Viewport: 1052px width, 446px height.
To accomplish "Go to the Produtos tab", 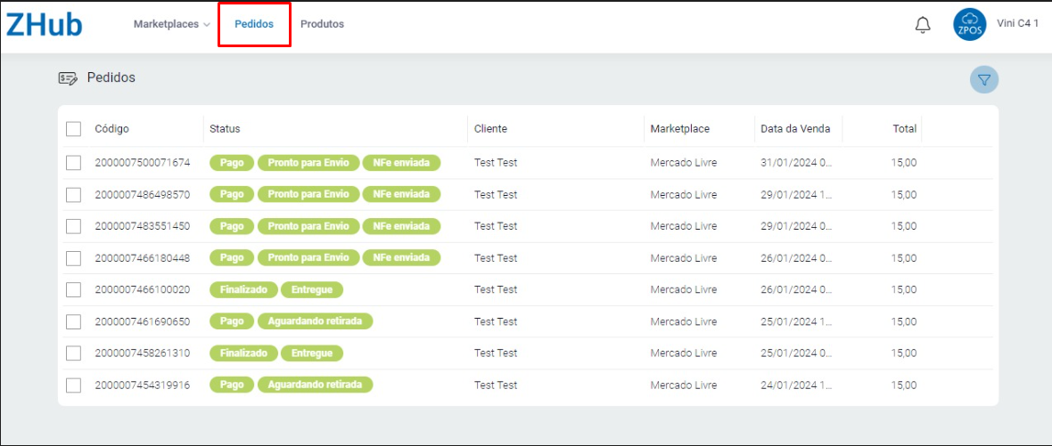I will coord(322,25).
